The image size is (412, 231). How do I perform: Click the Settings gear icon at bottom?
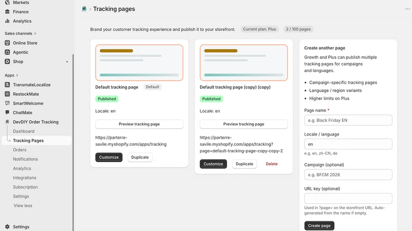(7, 226)
